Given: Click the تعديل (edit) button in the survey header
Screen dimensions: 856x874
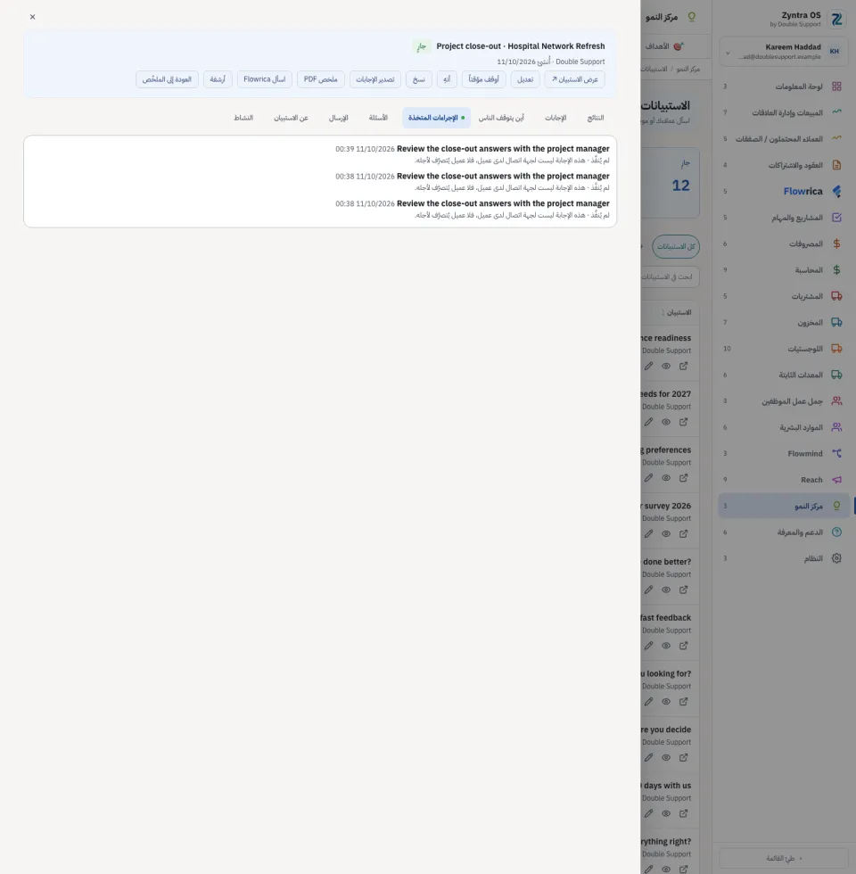Looking at the screenshot, I should 525,79.
